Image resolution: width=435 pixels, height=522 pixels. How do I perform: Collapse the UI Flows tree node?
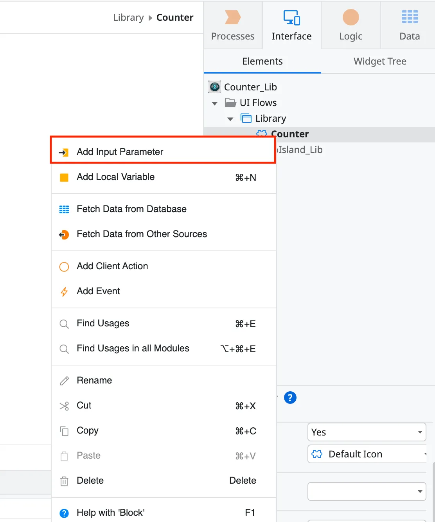tap(214, 103)
